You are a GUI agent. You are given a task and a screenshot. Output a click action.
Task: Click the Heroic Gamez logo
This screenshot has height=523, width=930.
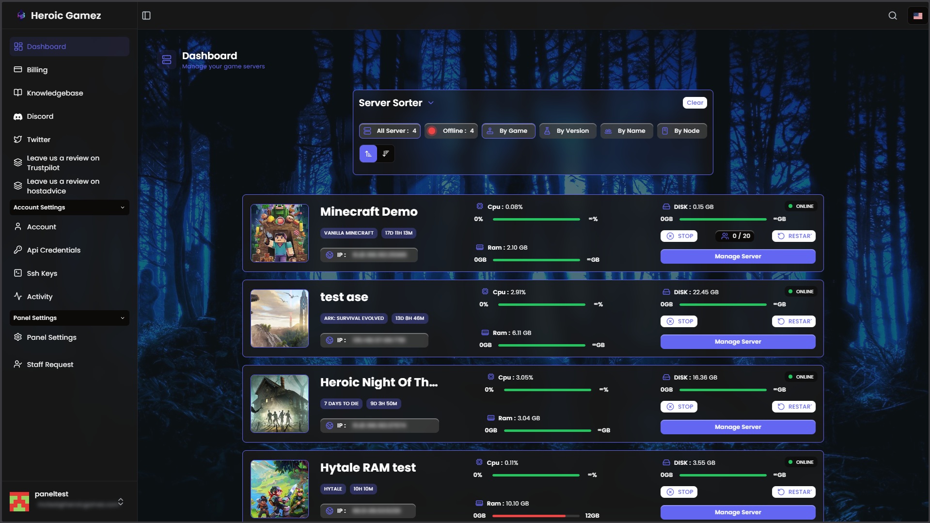[x=59, y=16]
